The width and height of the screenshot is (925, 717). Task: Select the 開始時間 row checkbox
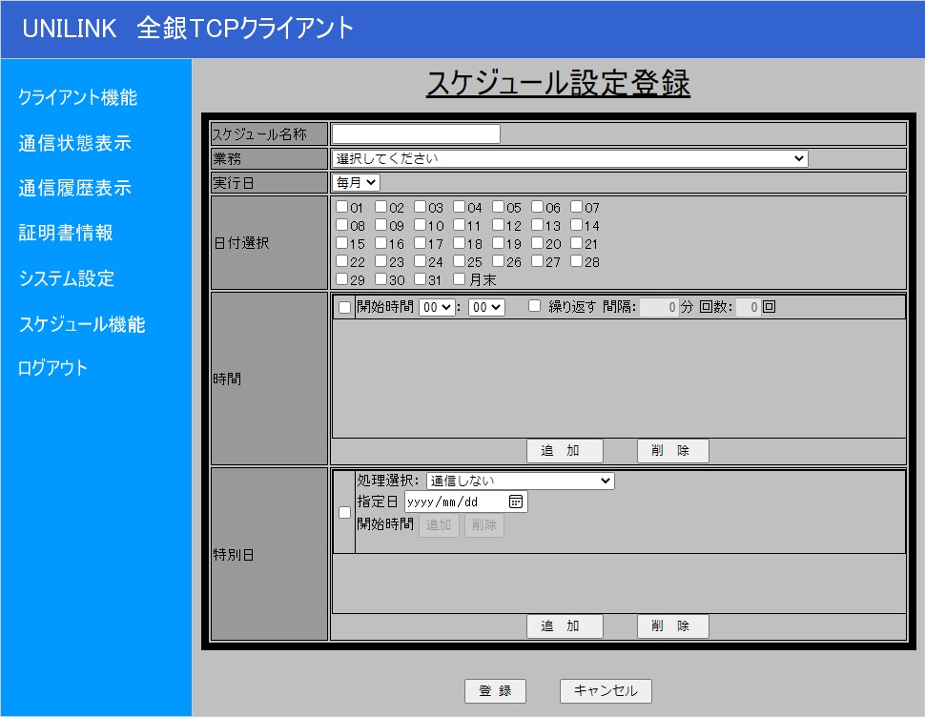(x=344, y=307)
